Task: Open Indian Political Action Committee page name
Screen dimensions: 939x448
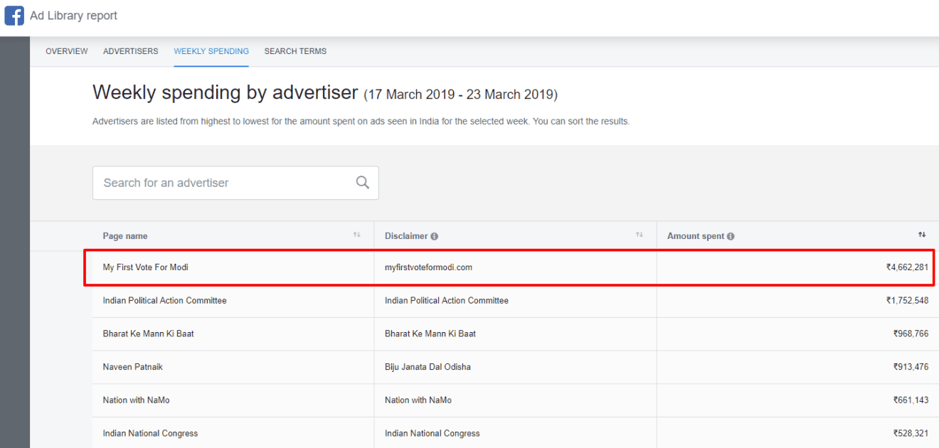Action: click(164, 301)
